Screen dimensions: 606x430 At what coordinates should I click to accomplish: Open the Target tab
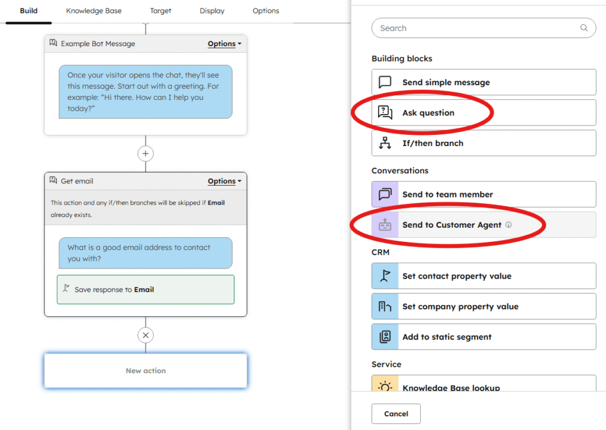tap(160, 11)
